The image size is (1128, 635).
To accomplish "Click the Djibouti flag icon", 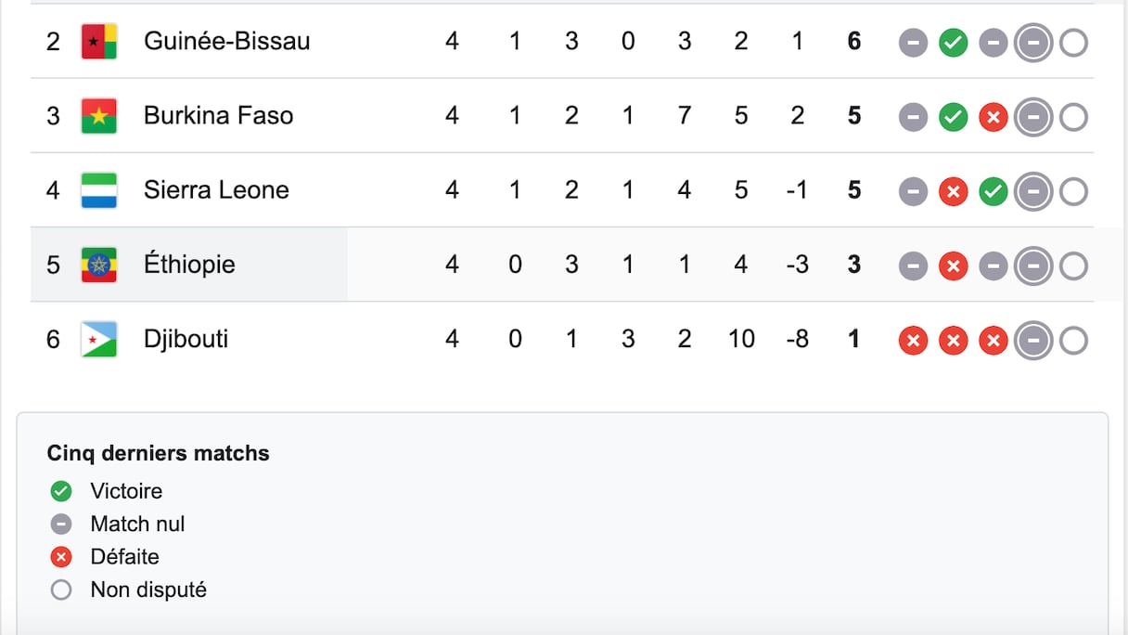I will (x=98, y=339).
